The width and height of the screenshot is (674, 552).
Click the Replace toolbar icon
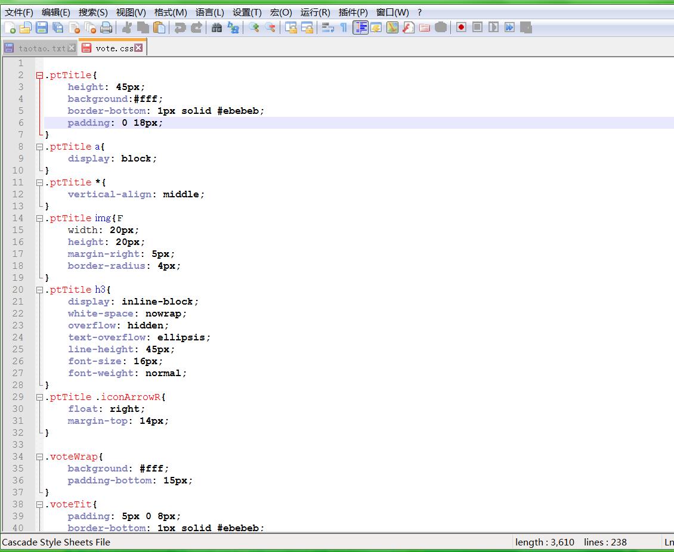pyautogui.click(x=233, y=27)
